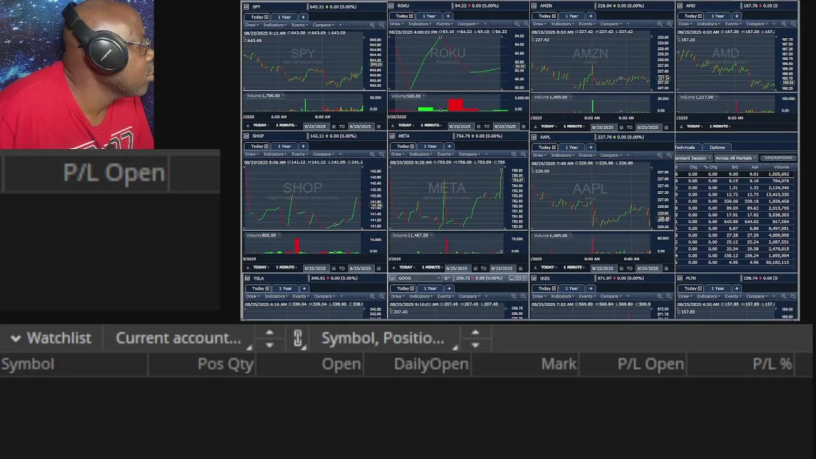Click the ROKU end date field

tap(506, 126)
